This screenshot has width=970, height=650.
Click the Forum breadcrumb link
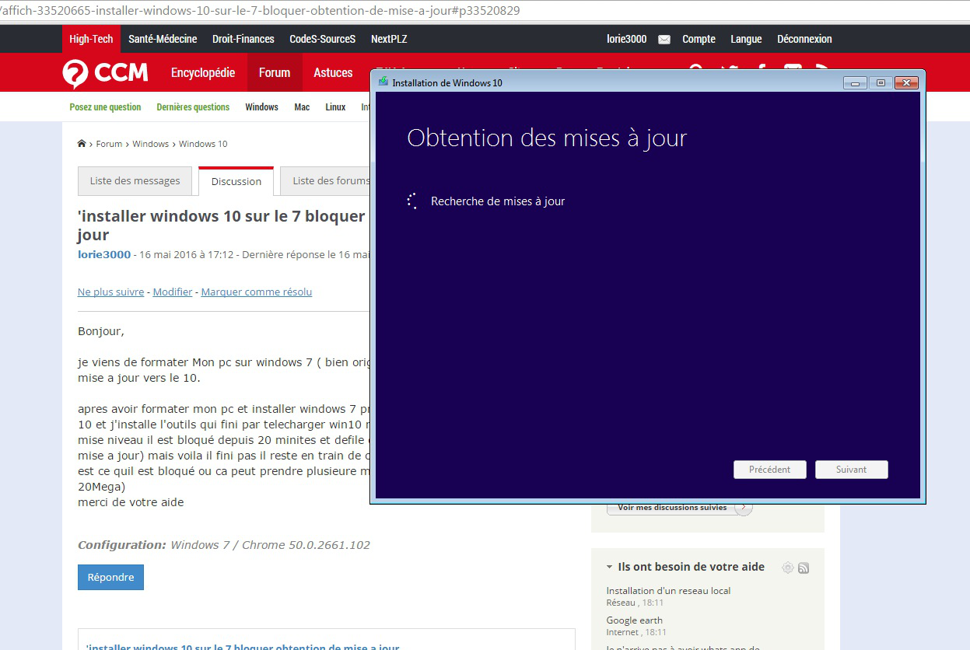(109, 144)
